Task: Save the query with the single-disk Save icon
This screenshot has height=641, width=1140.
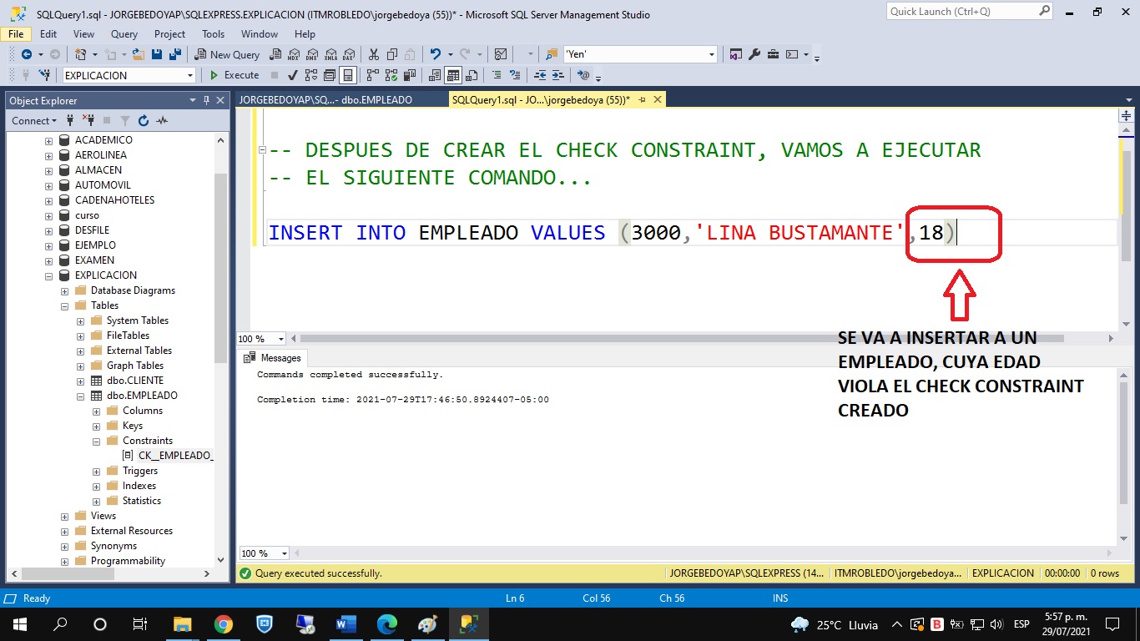Action: [x=158, y=54]
